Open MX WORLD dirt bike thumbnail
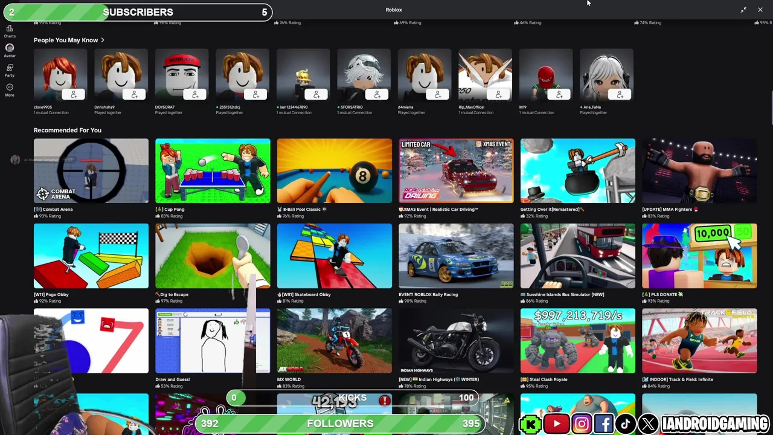 335,341
